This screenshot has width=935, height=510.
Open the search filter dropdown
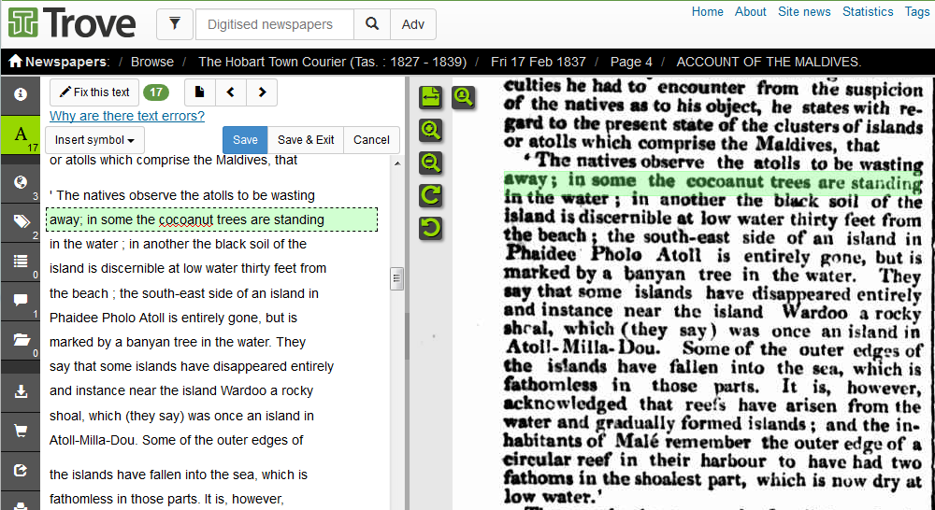(175, 24)
